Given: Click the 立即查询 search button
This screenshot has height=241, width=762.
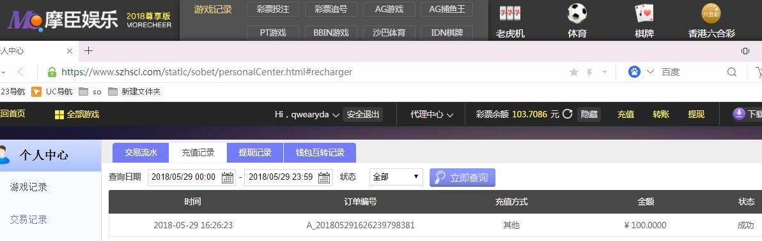Looking at the screenshot, I should pos(462,177).
